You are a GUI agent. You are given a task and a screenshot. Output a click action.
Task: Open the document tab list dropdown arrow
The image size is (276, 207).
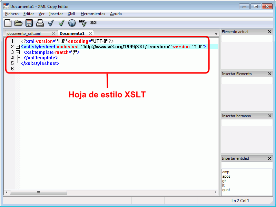pos(216,34)
